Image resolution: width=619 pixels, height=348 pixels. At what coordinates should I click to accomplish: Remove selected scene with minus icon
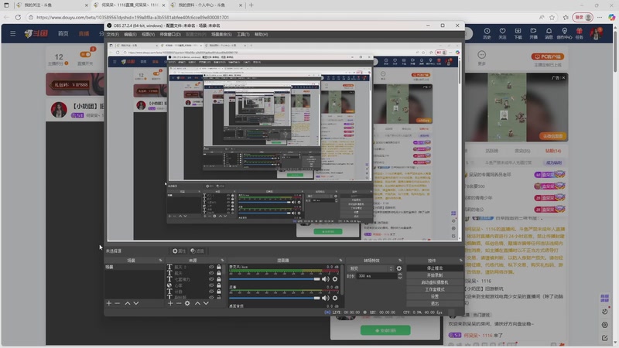(x=118, y=303)
